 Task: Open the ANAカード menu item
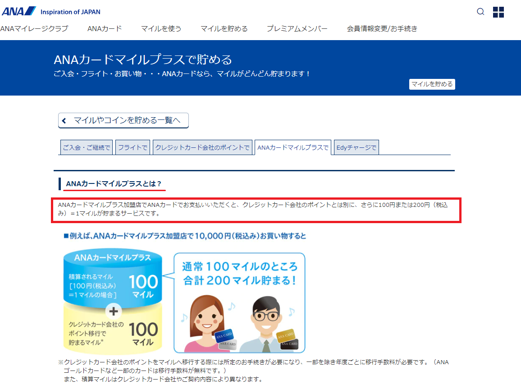point(105,29)
